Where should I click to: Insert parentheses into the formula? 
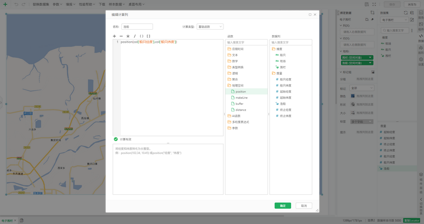(142, 36)
